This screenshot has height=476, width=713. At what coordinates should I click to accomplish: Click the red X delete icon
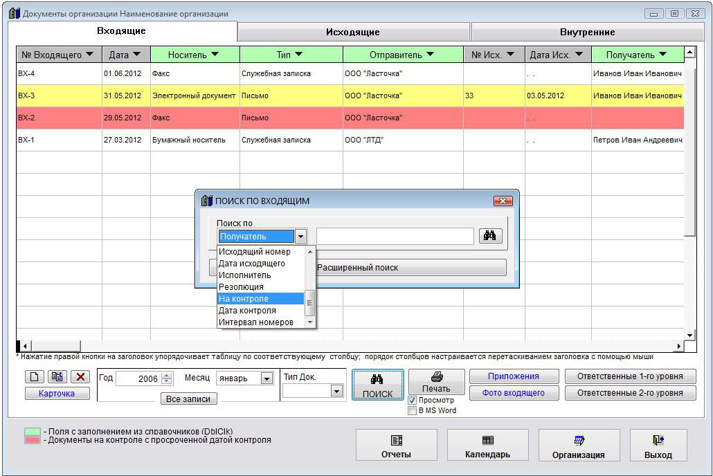[80, 377]
